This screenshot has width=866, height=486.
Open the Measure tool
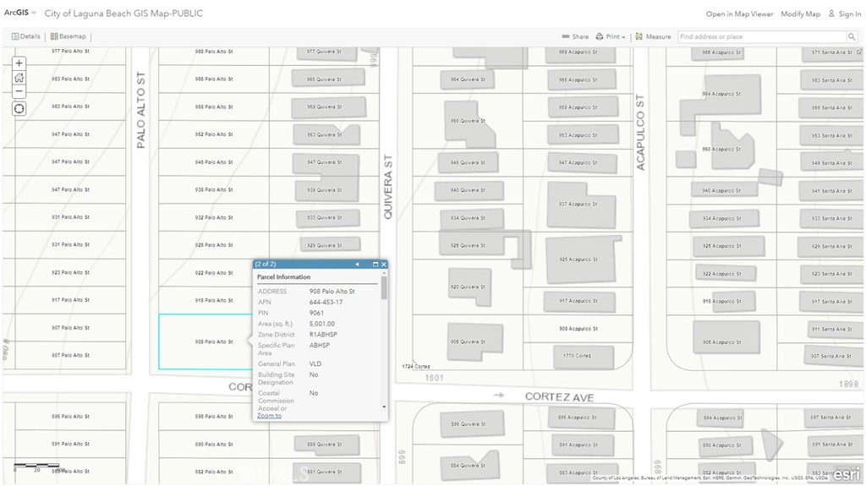[653, 37]
